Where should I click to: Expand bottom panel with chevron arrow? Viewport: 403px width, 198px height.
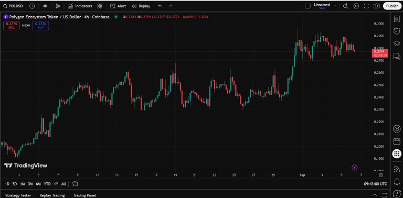click(x=375, y=195)
